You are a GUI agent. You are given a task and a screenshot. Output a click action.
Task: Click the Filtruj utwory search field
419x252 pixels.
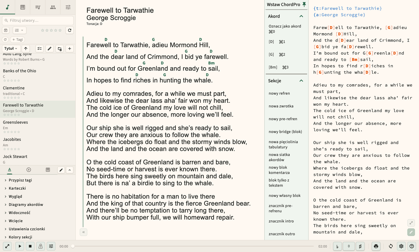coord(38,20)
